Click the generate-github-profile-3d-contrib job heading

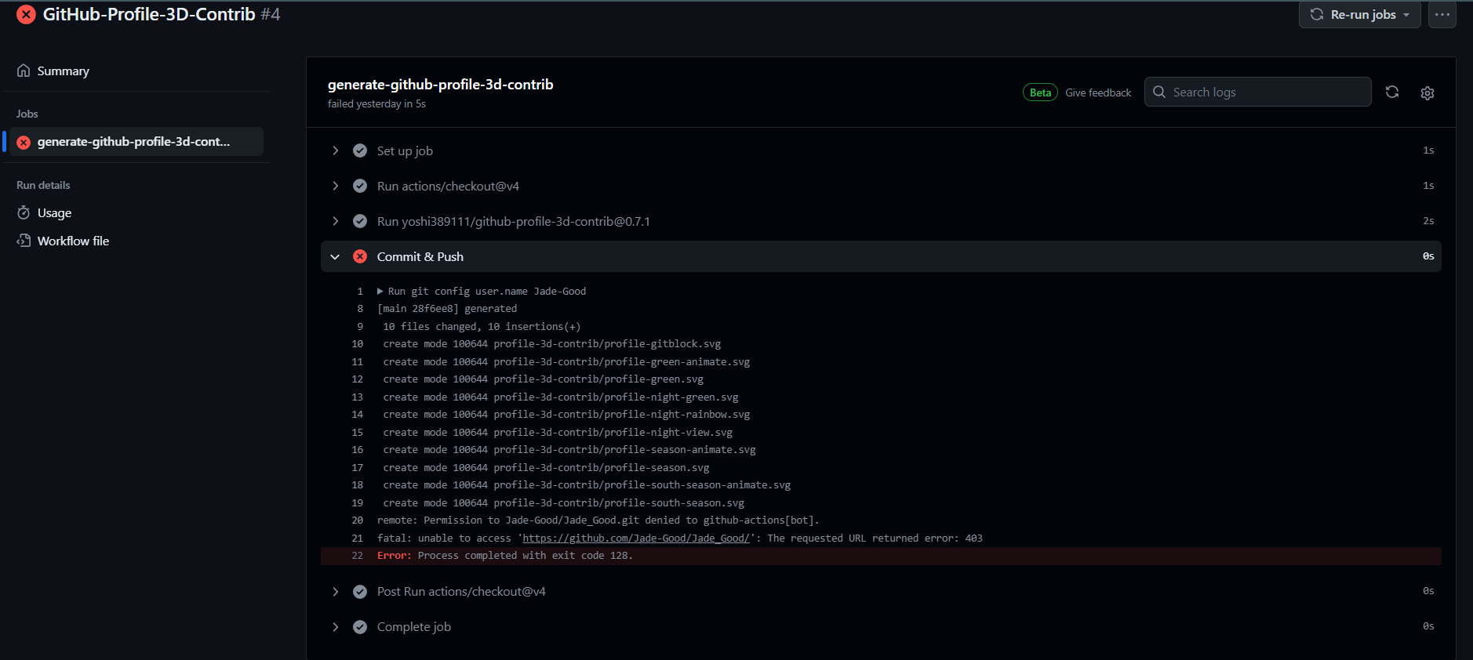(440, 85)
